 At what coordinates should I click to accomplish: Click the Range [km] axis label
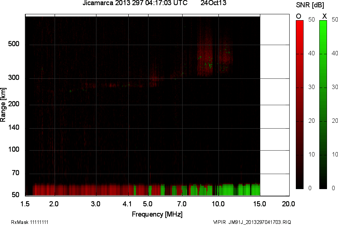pyautogui.click(x=3, y=105)
